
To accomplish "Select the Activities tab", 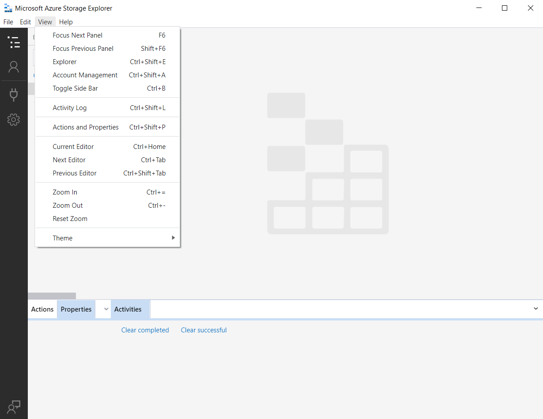I will click(128, 309).
